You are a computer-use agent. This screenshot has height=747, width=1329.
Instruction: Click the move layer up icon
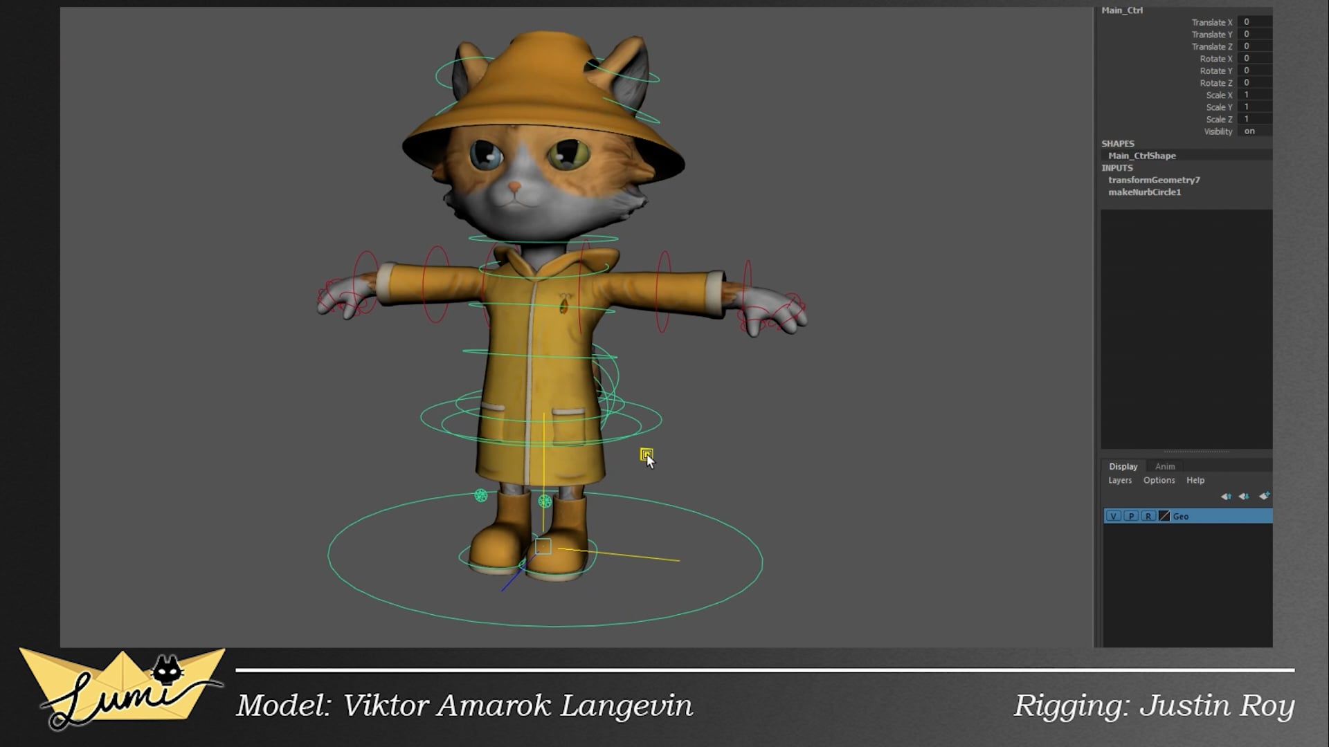(1226, 496)
